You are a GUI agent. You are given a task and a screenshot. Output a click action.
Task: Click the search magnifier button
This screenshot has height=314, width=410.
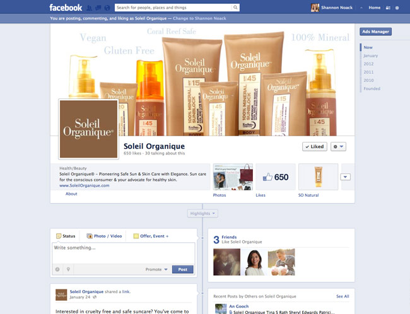235,8
